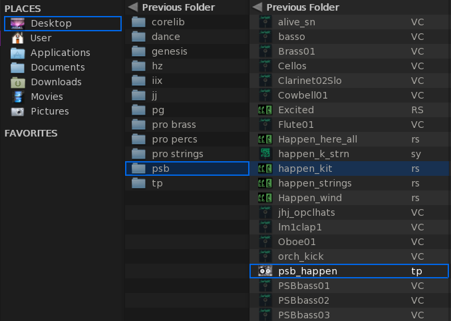Open the genesis folder
Image resolution: width=451 pixels, height=321 pixels.
pyautogui.click(x=169, y=51)
